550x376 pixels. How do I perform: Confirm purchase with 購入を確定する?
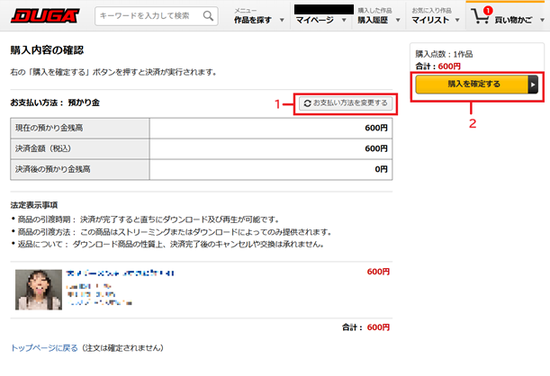click(x=477, y=85)
